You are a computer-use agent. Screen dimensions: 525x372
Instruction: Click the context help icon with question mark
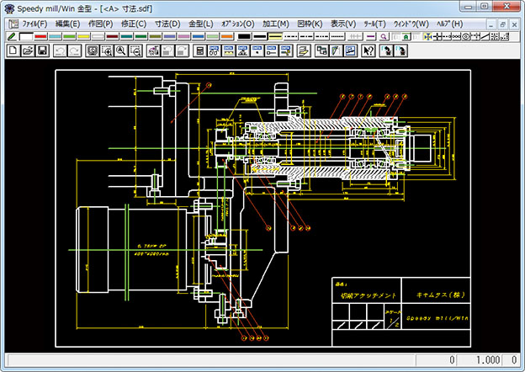pos(369,50)
